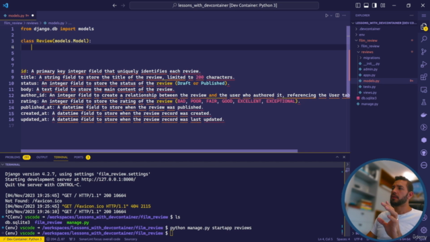Maximize the panel with the chevron up
Image resolution: width=430 pixels, height=242 pixels.
click(337, 157)
